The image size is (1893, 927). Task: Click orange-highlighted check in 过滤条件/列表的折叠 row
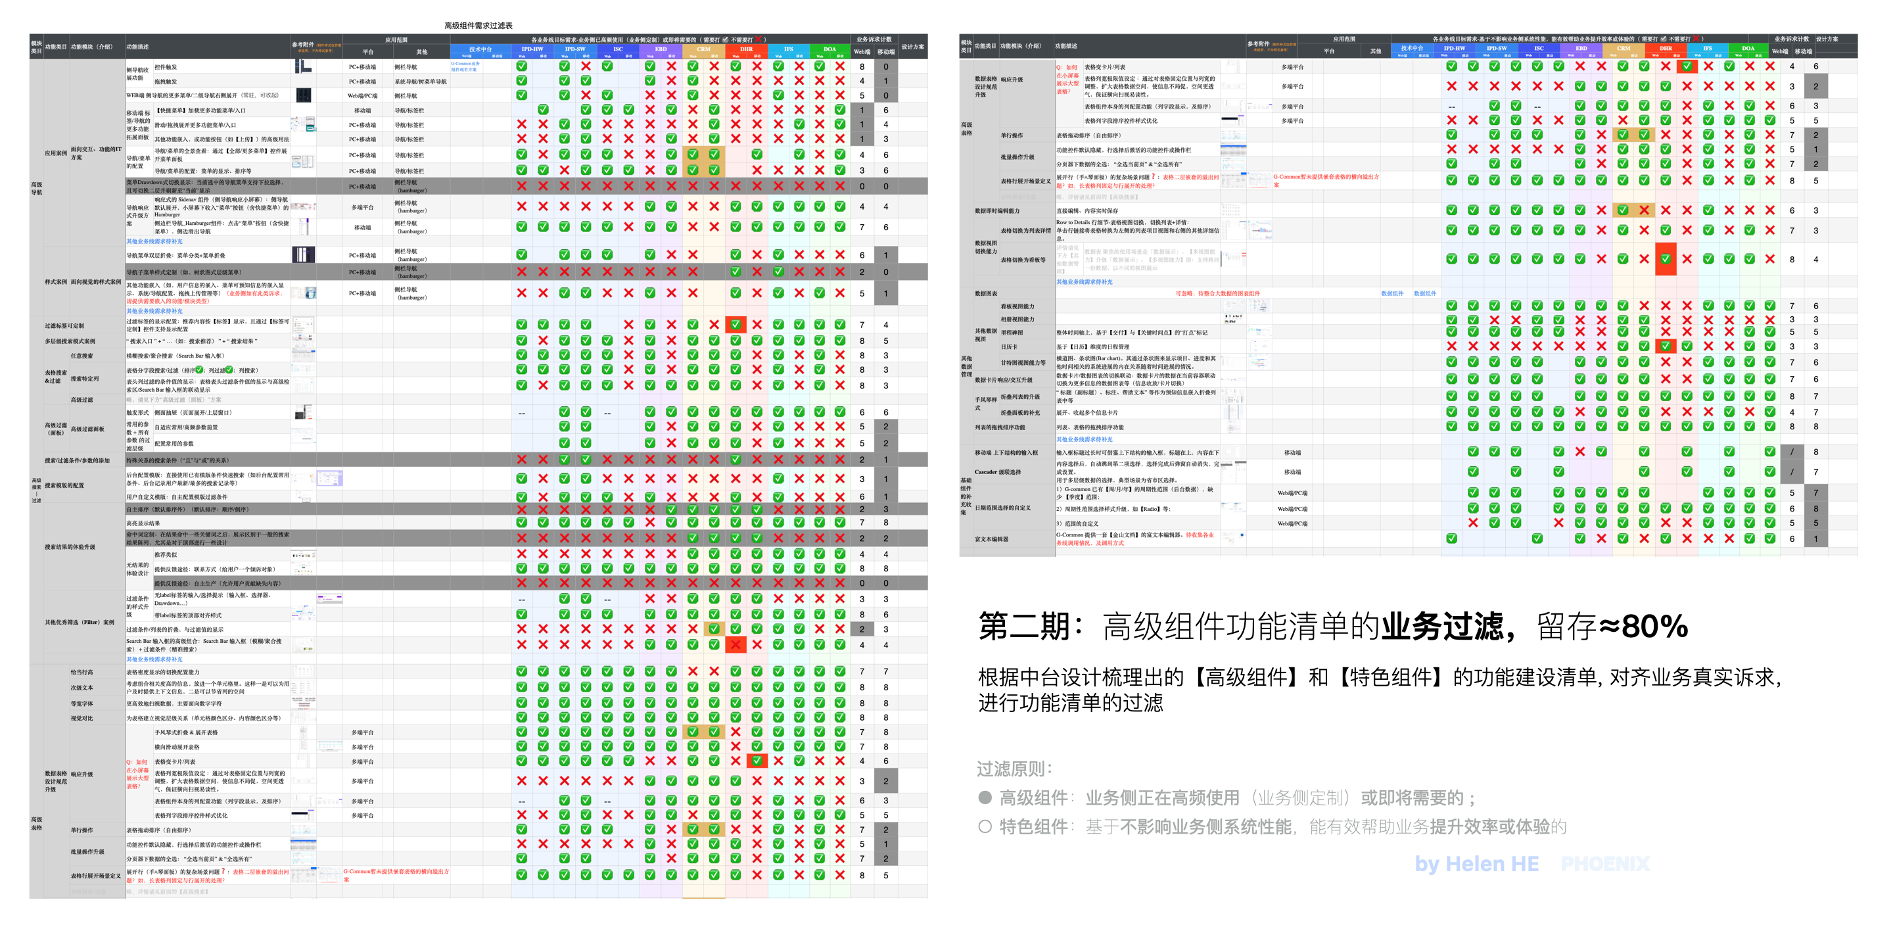tap(714, 629)
